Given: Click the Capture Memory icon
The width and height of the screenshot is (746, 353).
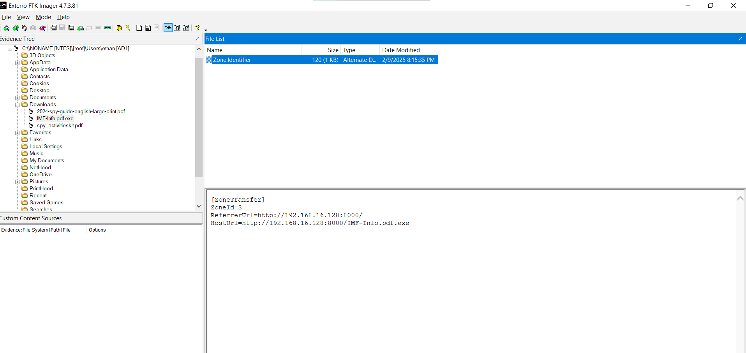Looking at the screenshot, I should (x=108, y=28).
